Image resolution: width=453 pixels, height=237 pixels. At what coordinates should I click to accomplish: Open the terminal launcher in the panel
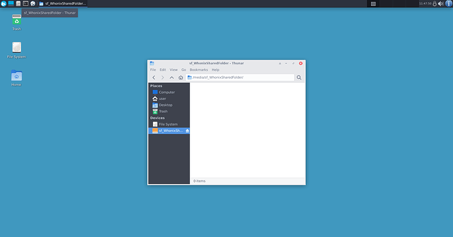coord(26,3)
